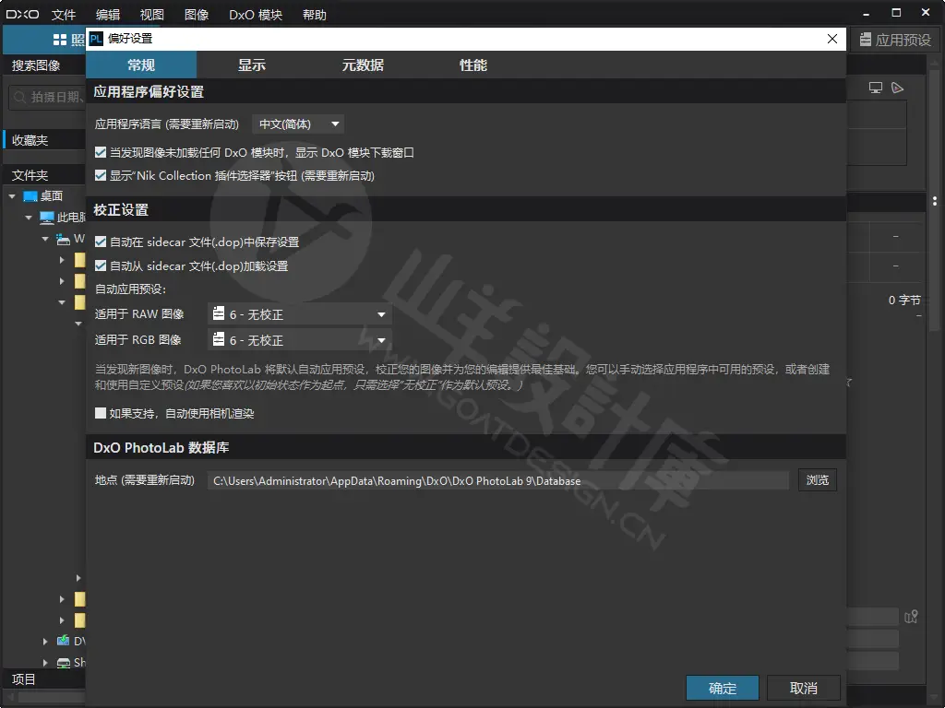
Task: Click the database location path field
Action: tap(497, 480)
